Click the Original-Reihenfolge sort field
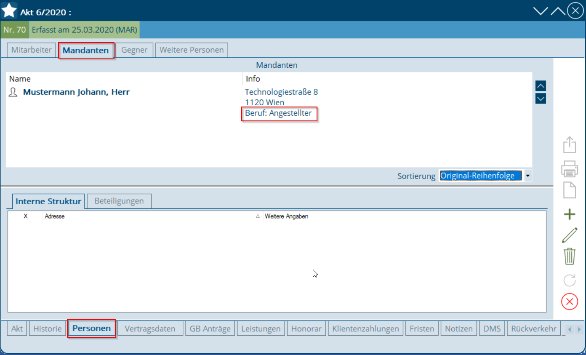This screenshot has width=586, height=355. 480,176
